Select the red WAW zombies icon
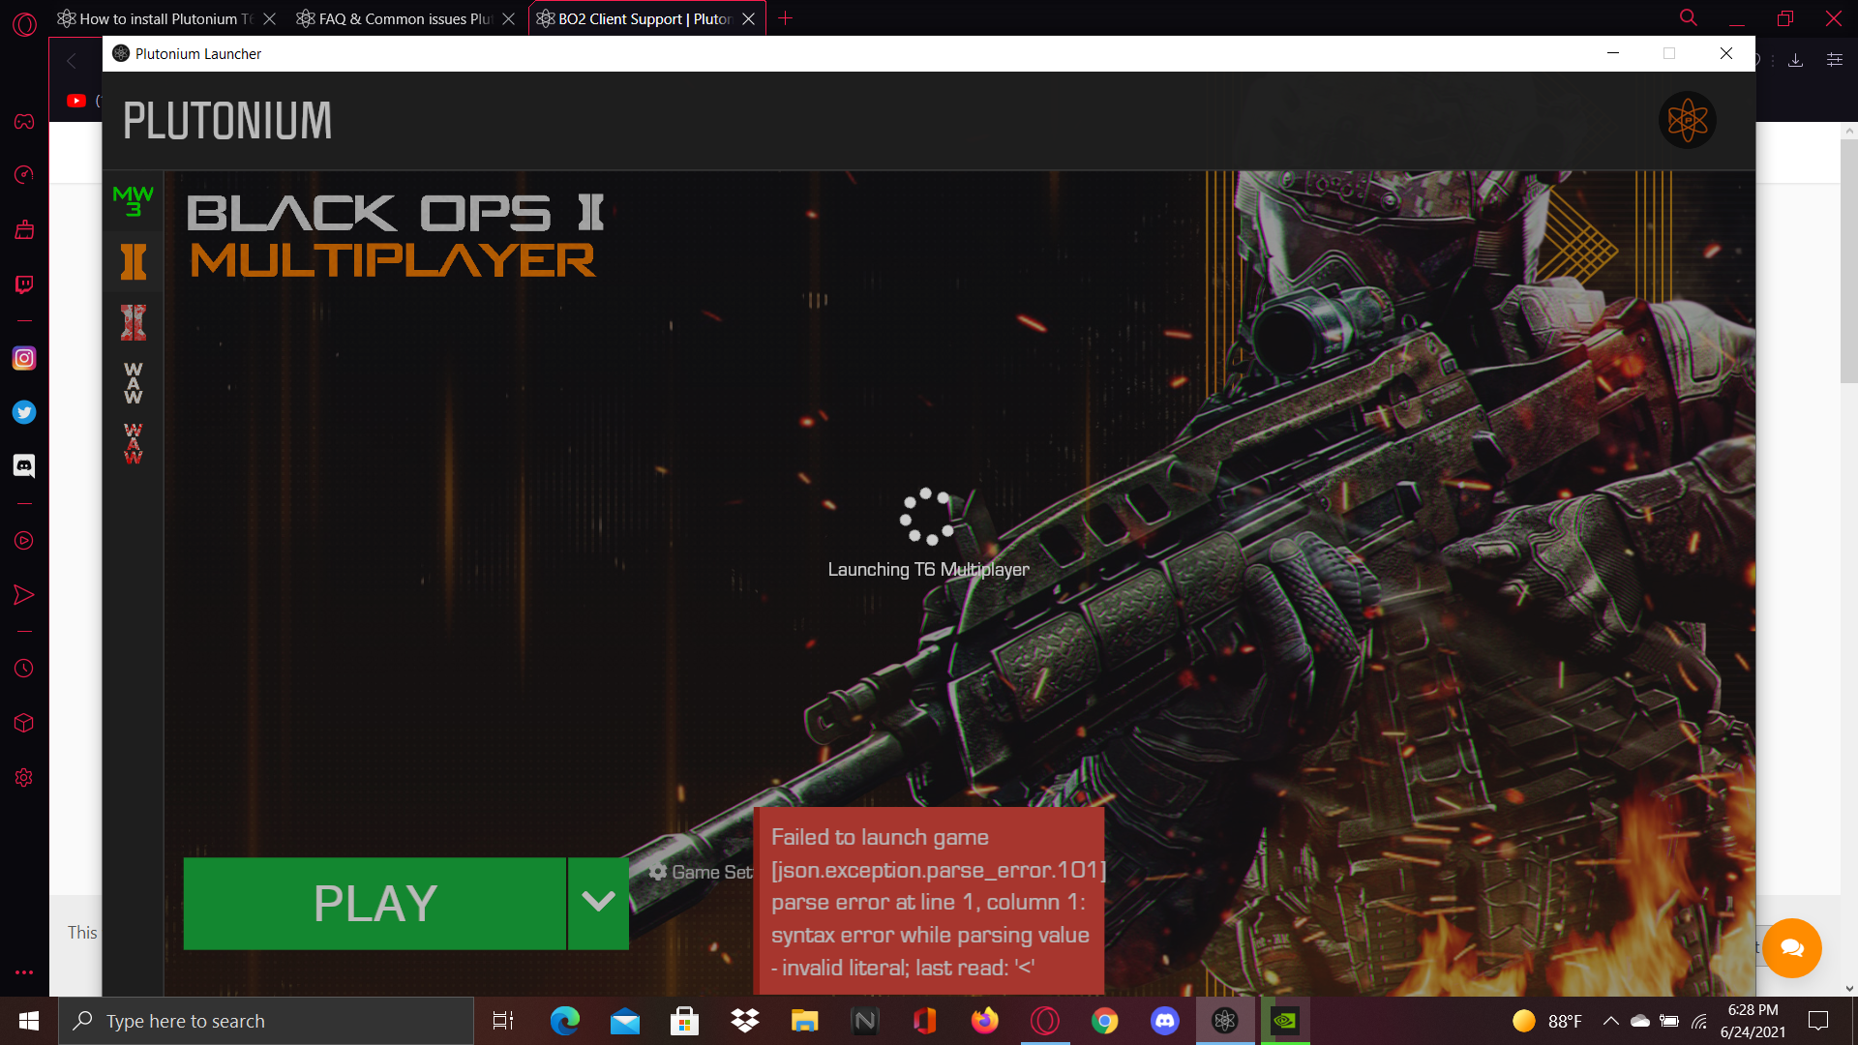Viewport: 1858px width, 1045px height. click(x=134, y=443)
